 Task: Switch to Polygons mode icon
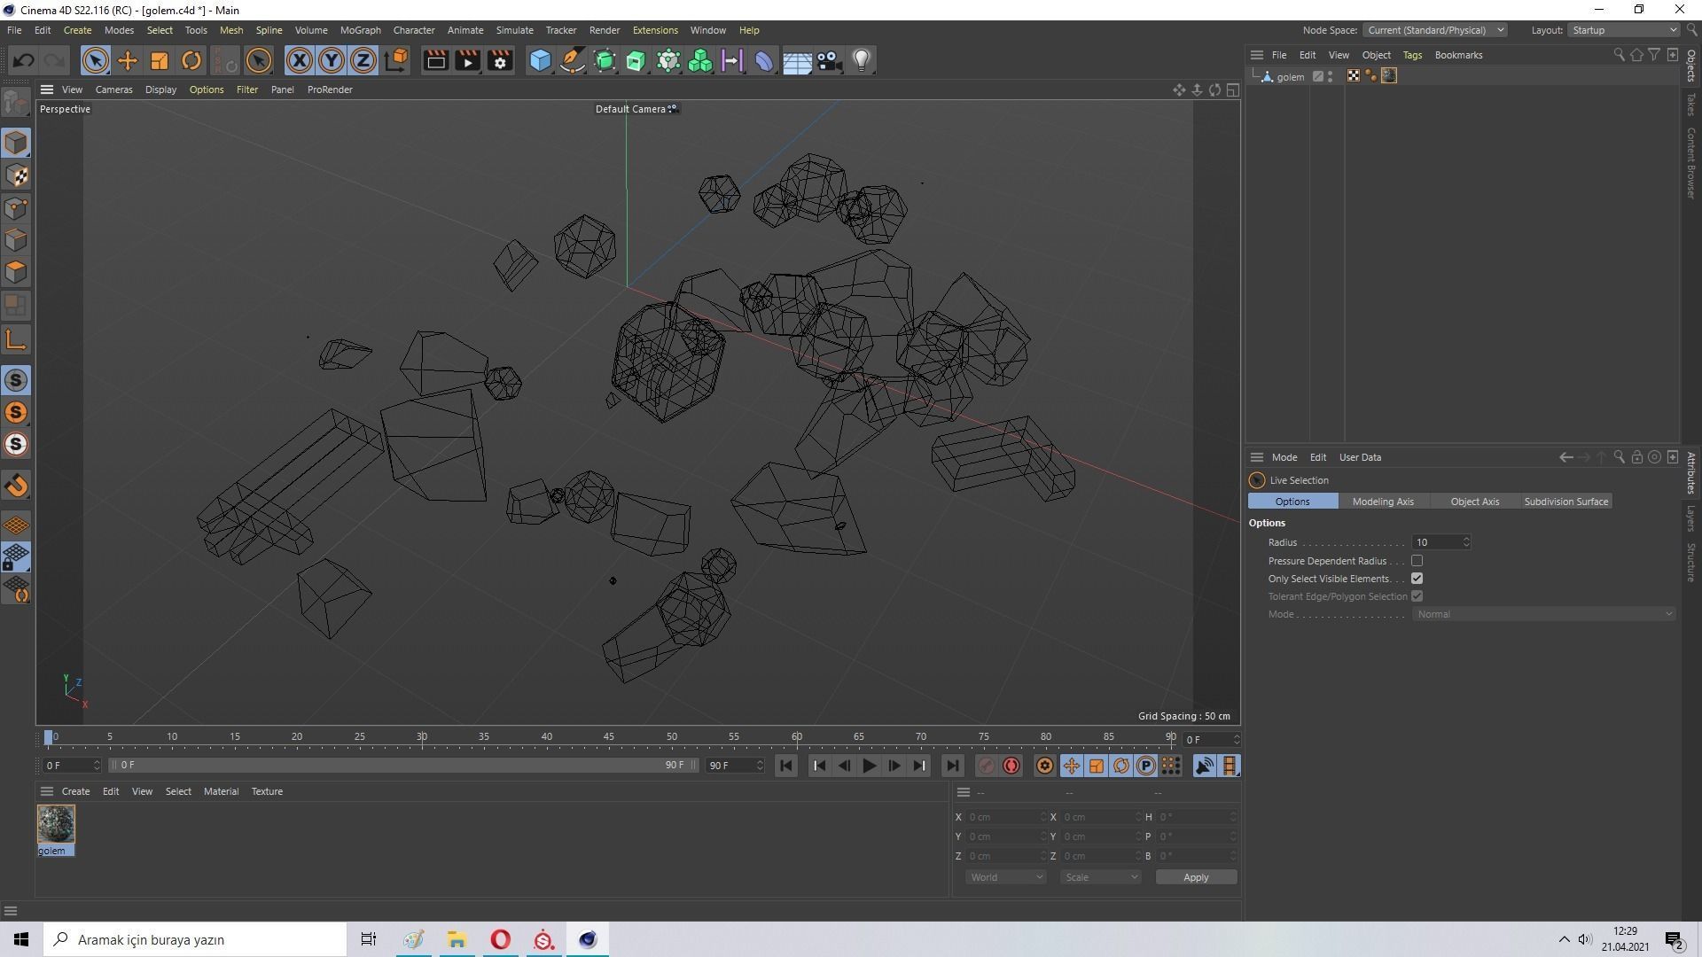coord(16,272)
